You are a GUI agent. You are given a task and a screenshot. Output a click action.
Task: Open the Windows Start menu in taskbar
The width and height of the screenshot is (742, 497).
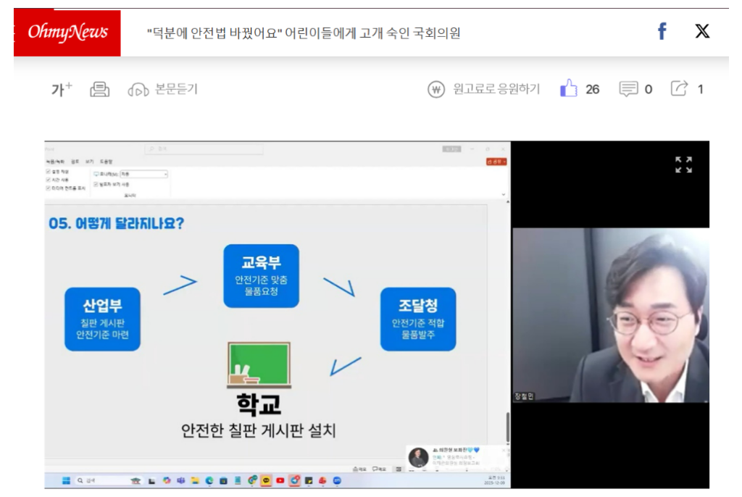tap(66, 480)
